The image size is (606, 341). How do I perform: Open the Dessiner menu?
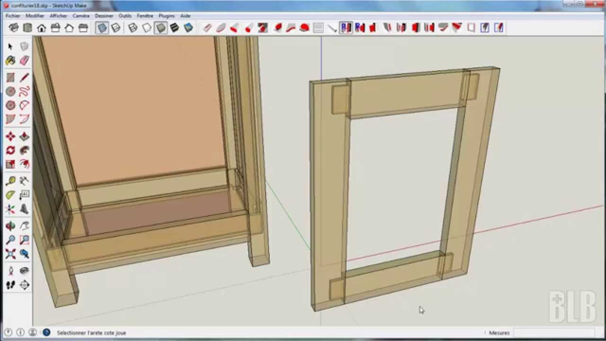click(x=104, y=16)
